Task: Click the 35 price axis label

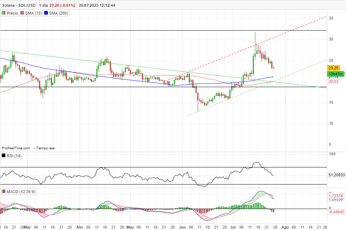Action: (331, 18)
